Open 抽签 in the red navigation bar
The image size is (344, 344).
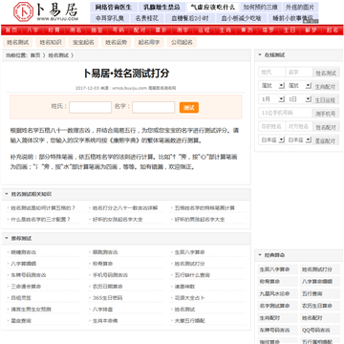click(97, 31)
